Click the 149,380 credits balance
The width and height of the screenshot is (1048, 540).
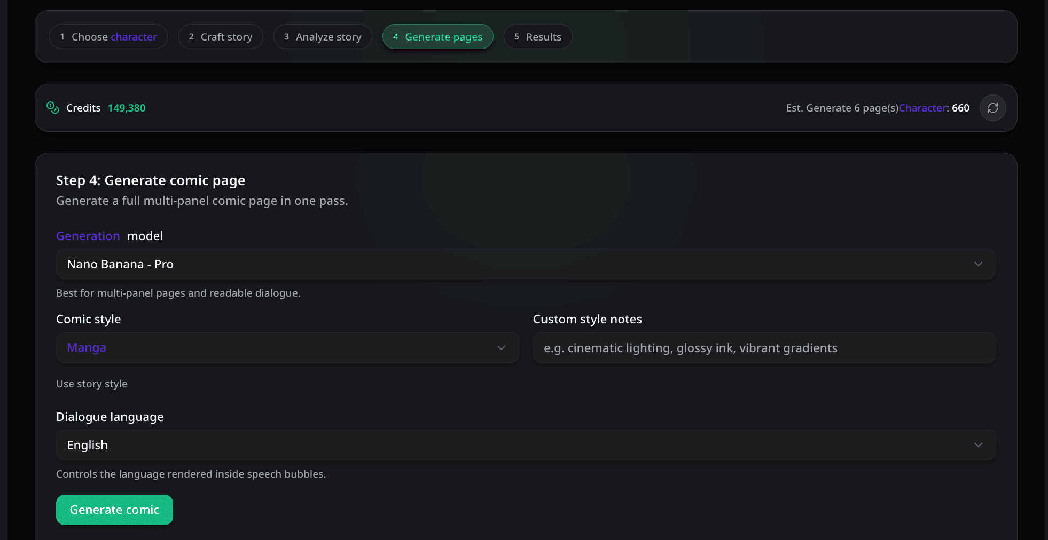127,108
